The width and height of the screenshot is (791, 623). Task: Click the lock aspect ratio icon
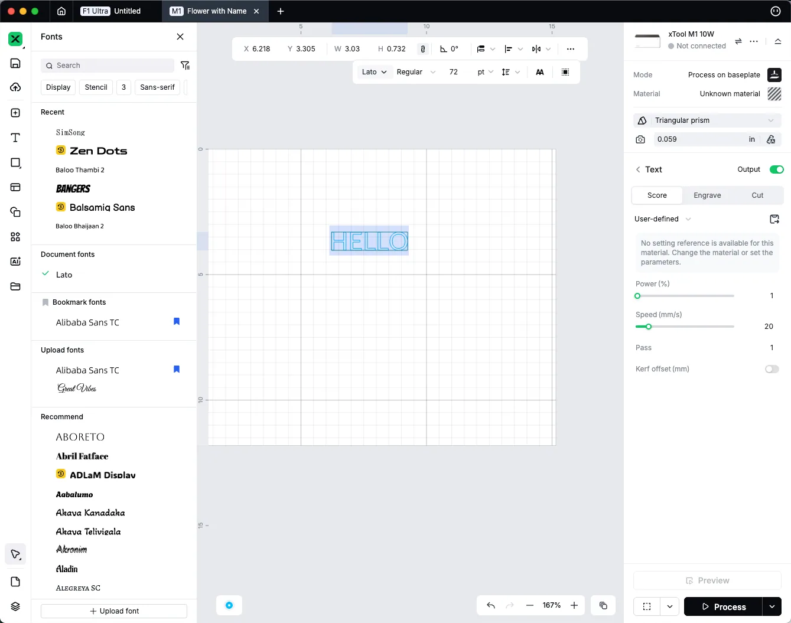[x=422, y=49]
